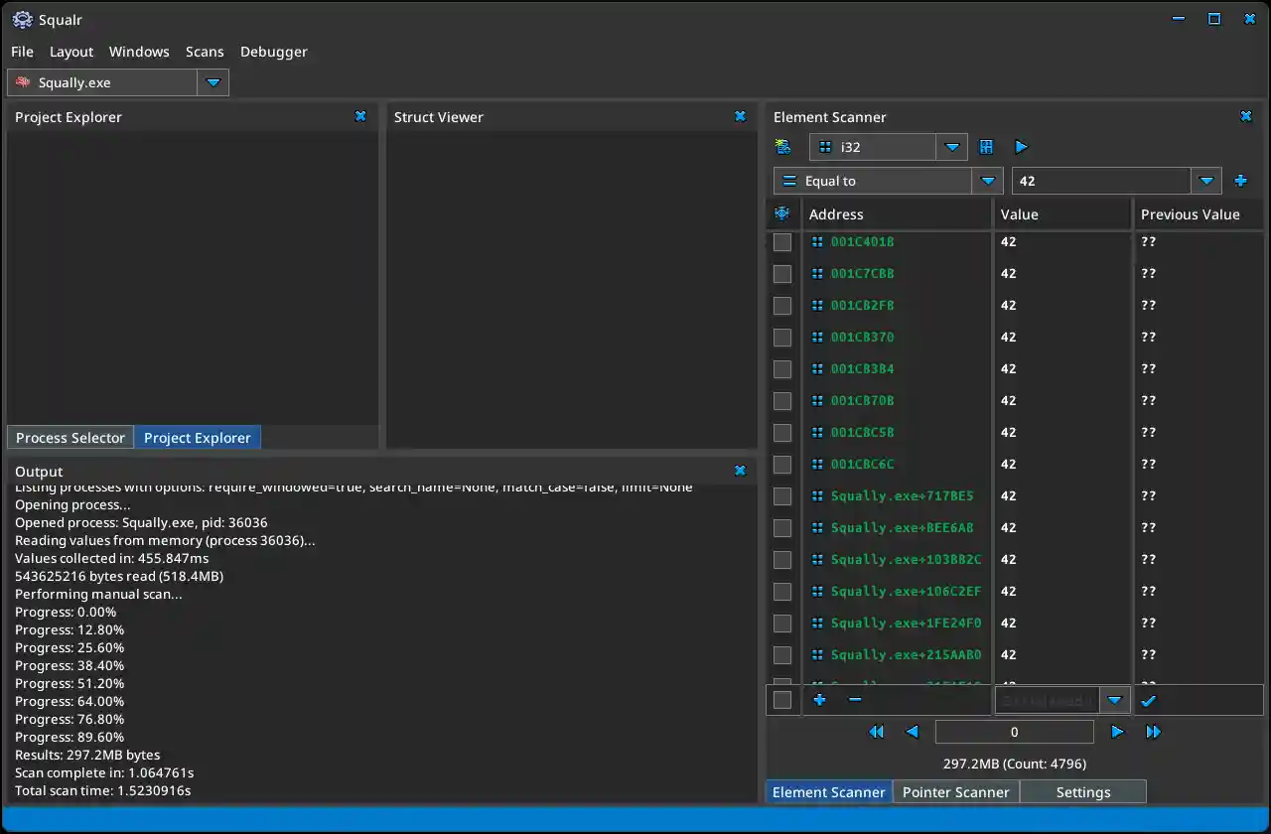Run the scan with the play icon
This screenshot has width=1271, height=834.
(1021, 147)
